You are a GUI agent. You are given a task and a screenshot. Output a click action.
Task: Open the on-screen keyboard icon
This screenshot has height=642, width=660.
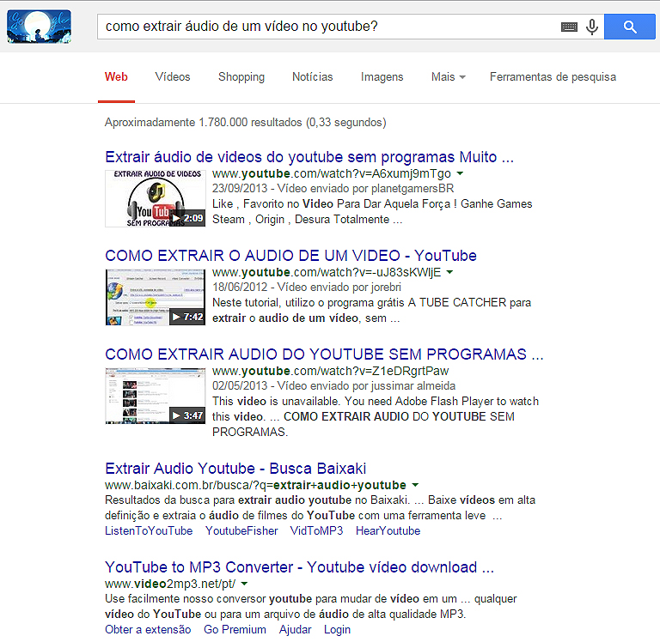click(569, 27)
